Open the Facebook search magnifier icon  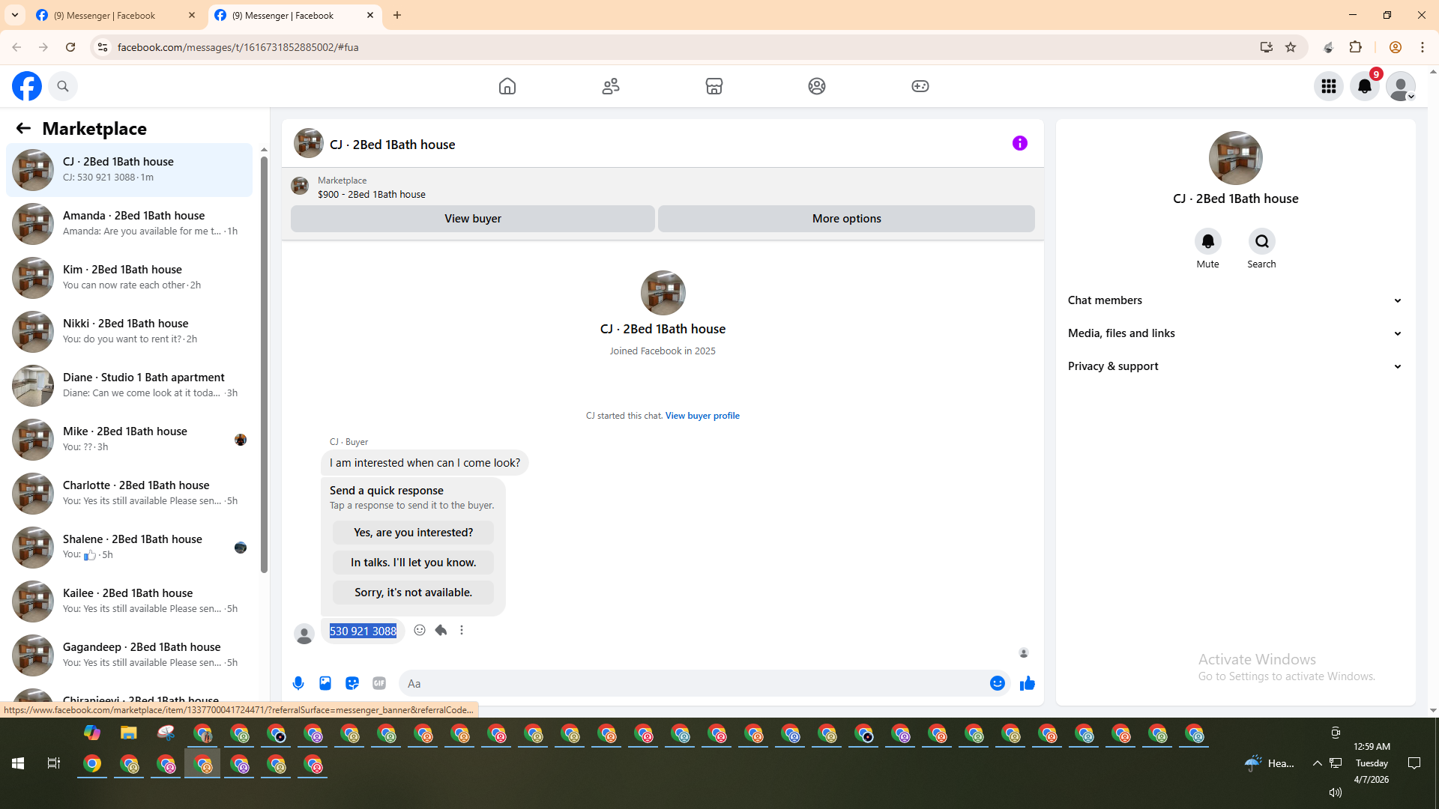63,86
